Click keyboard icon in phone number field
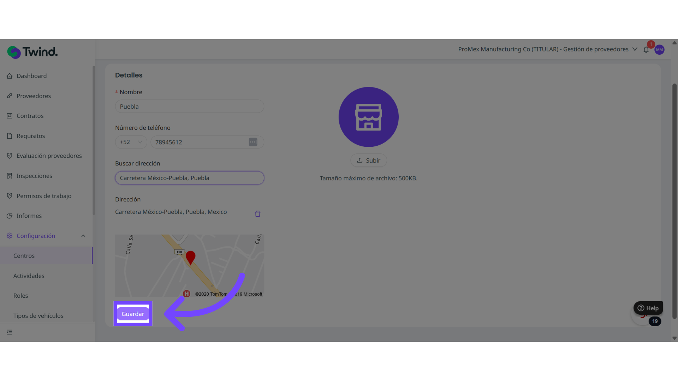678x381 pixels. 253,142
